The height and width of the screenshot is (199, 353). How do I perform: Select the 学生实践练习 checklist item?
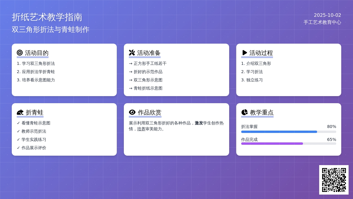pyautogui.click(x=31, y=139)
